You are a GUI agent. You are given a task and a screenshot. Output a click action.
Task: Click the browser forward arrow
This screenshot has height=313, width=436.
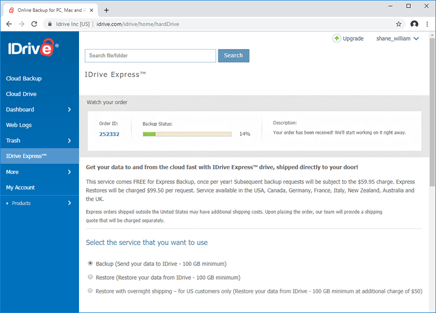point(21,24)
